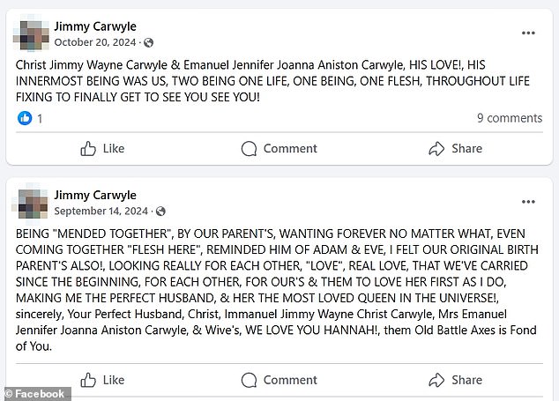Open Jimmy Carwyle's name on the September 14 post

[95, 195]
